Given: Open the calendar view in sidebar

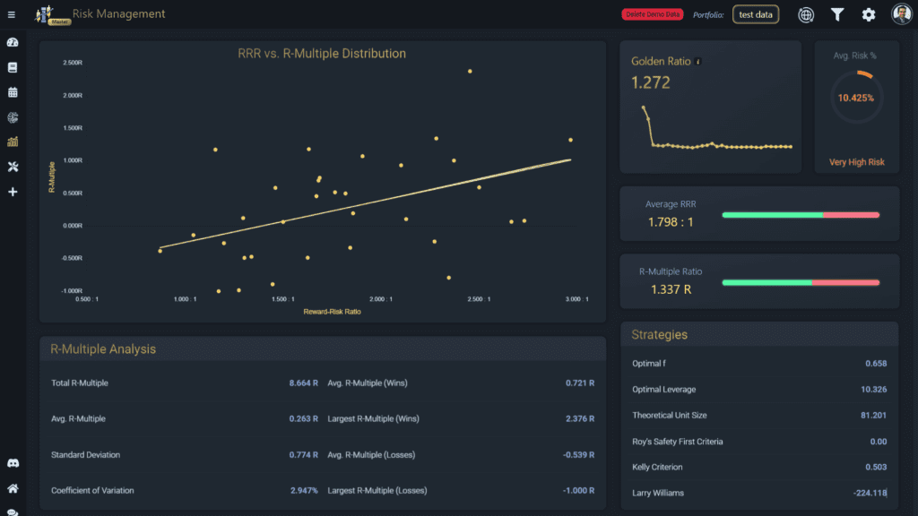Looking at the screenshot, I should click(13, 92).
